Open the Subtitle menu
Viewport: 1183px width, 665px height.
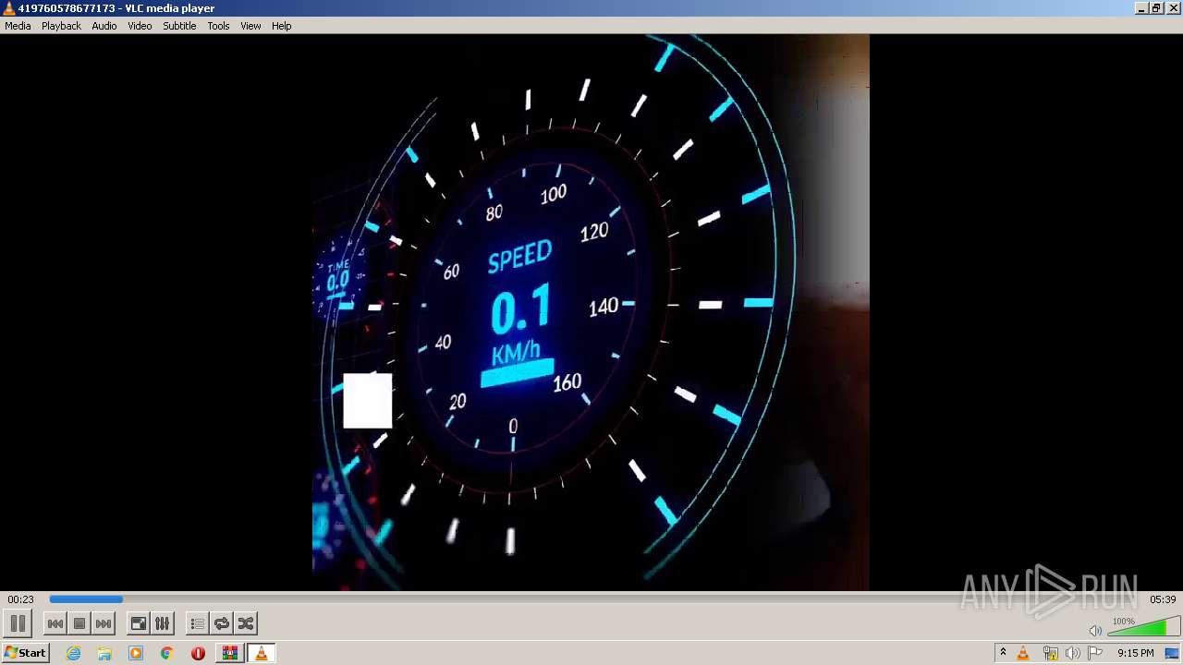pyautogui.click(x=179, y=26)
